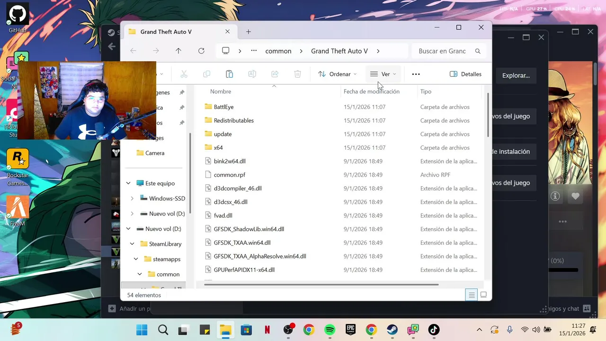606x341 pixels.
Task: Collapse the steamapps tree node
Action: tap(136, 259)
